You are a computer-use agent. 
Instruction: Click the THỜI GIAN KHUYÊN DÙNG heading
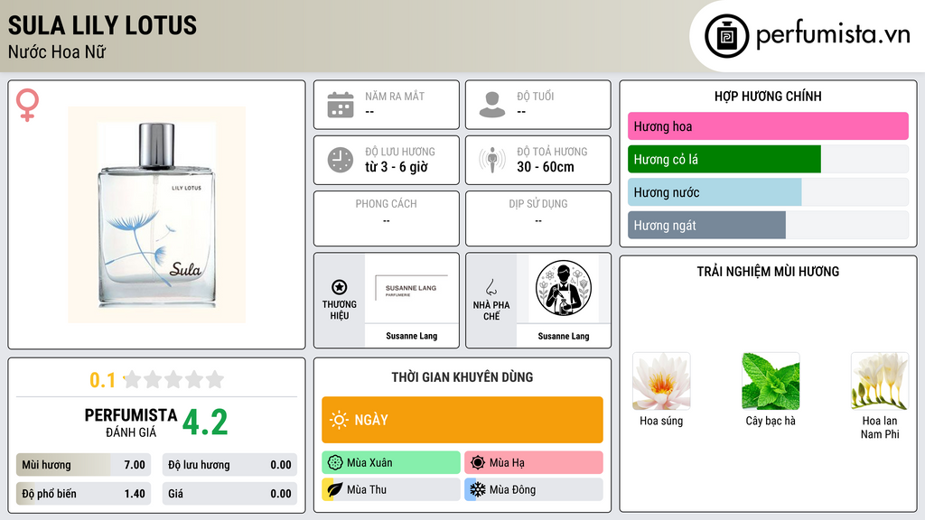point(462,376)
